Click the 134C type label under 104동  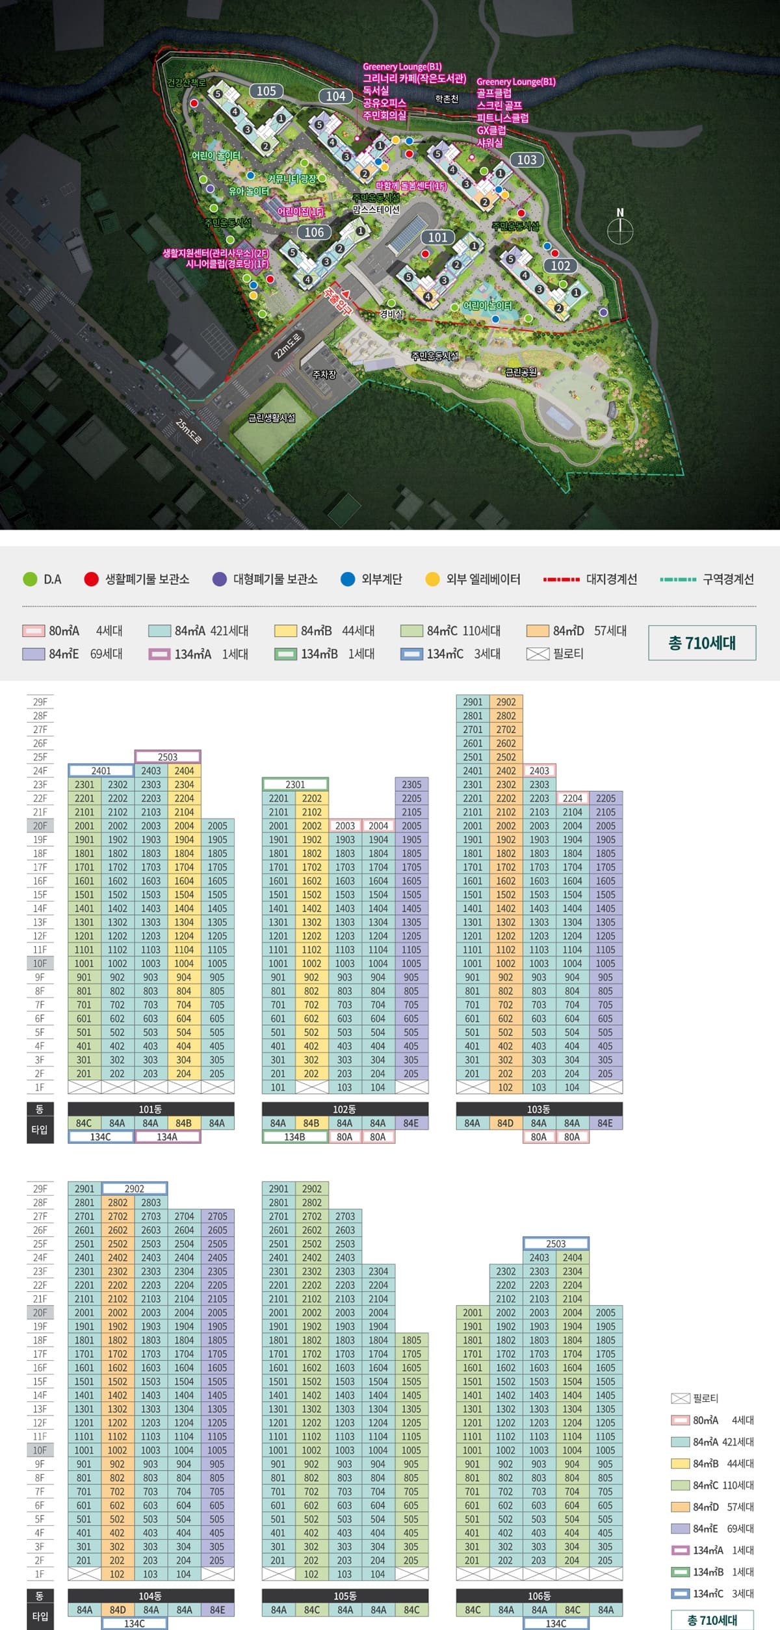click(135, 1624)
